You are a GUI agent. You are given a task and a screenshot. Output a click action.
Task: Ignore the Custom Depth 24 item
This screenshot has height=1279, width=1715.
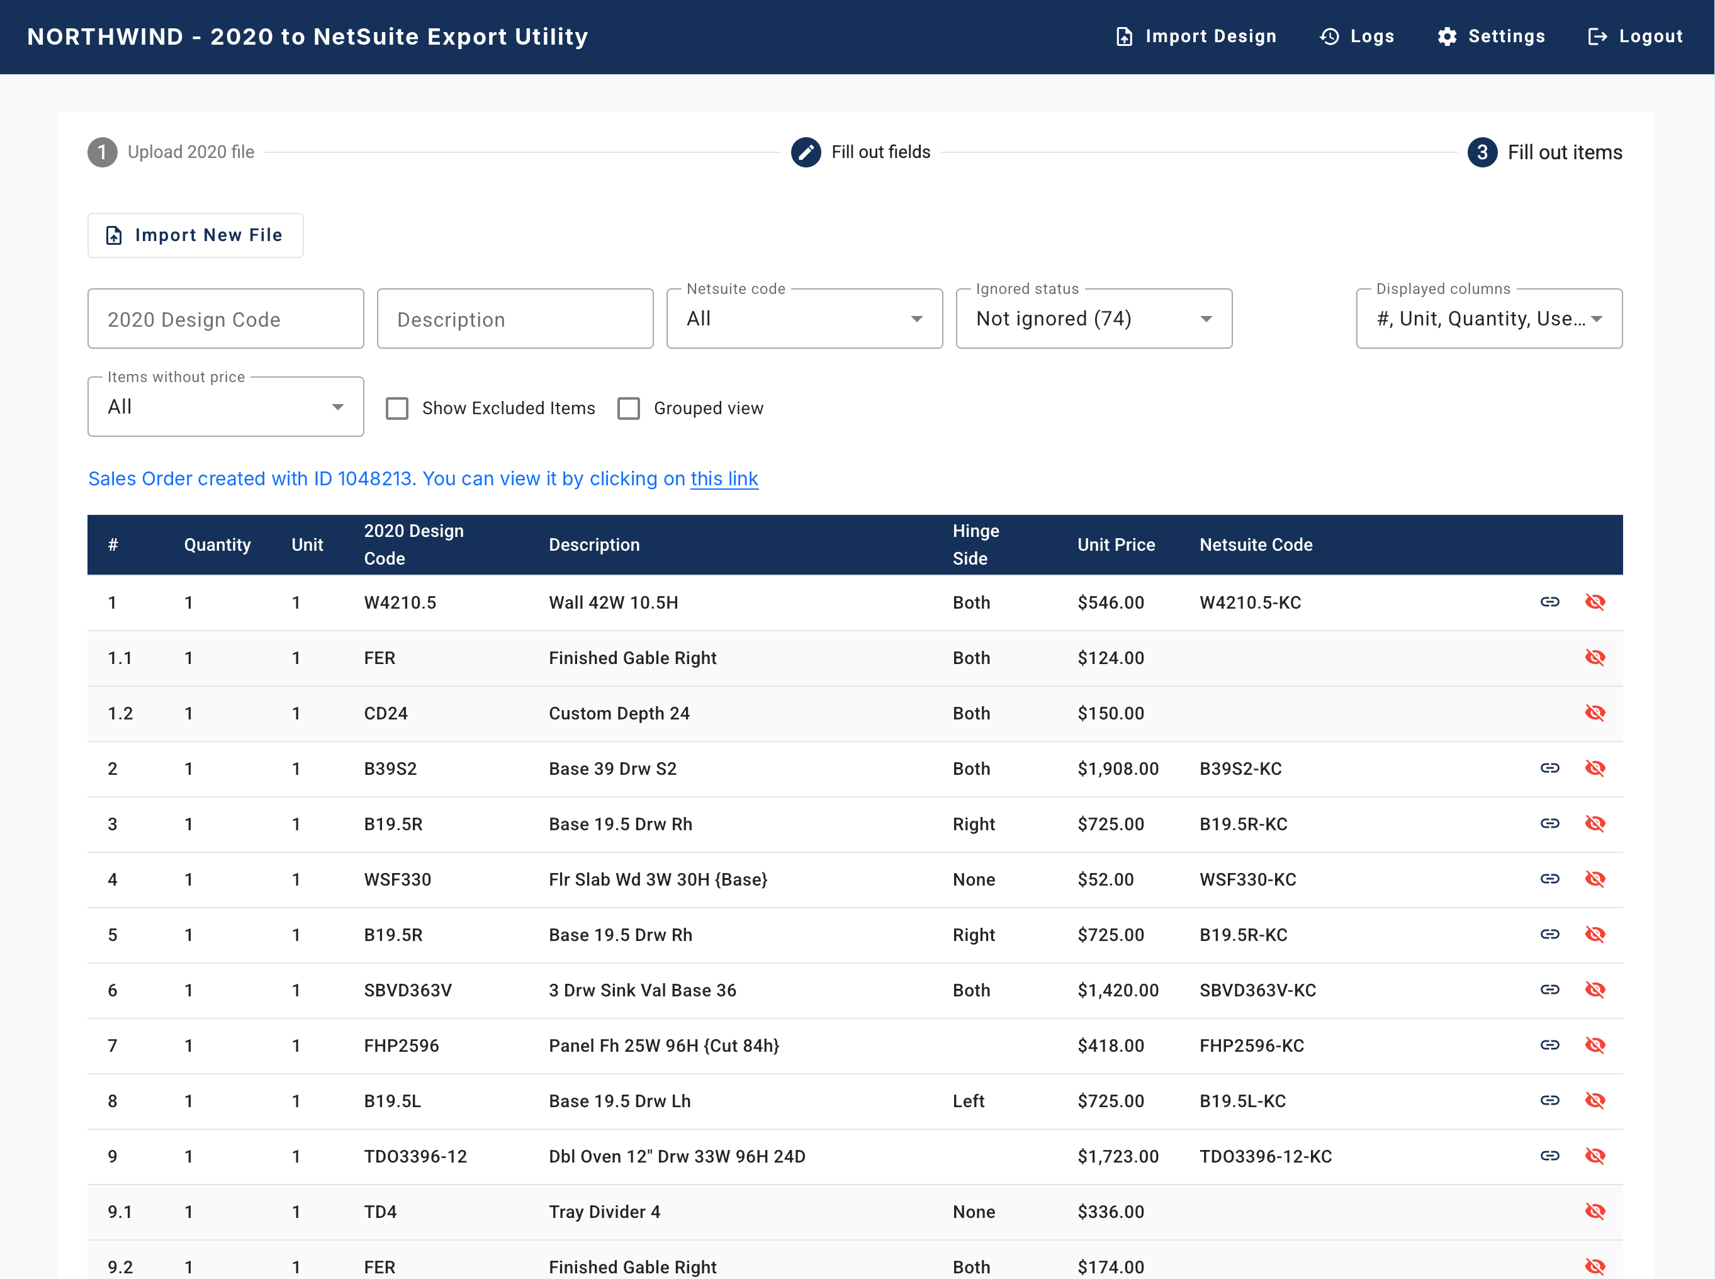(x=1595, y=713)
